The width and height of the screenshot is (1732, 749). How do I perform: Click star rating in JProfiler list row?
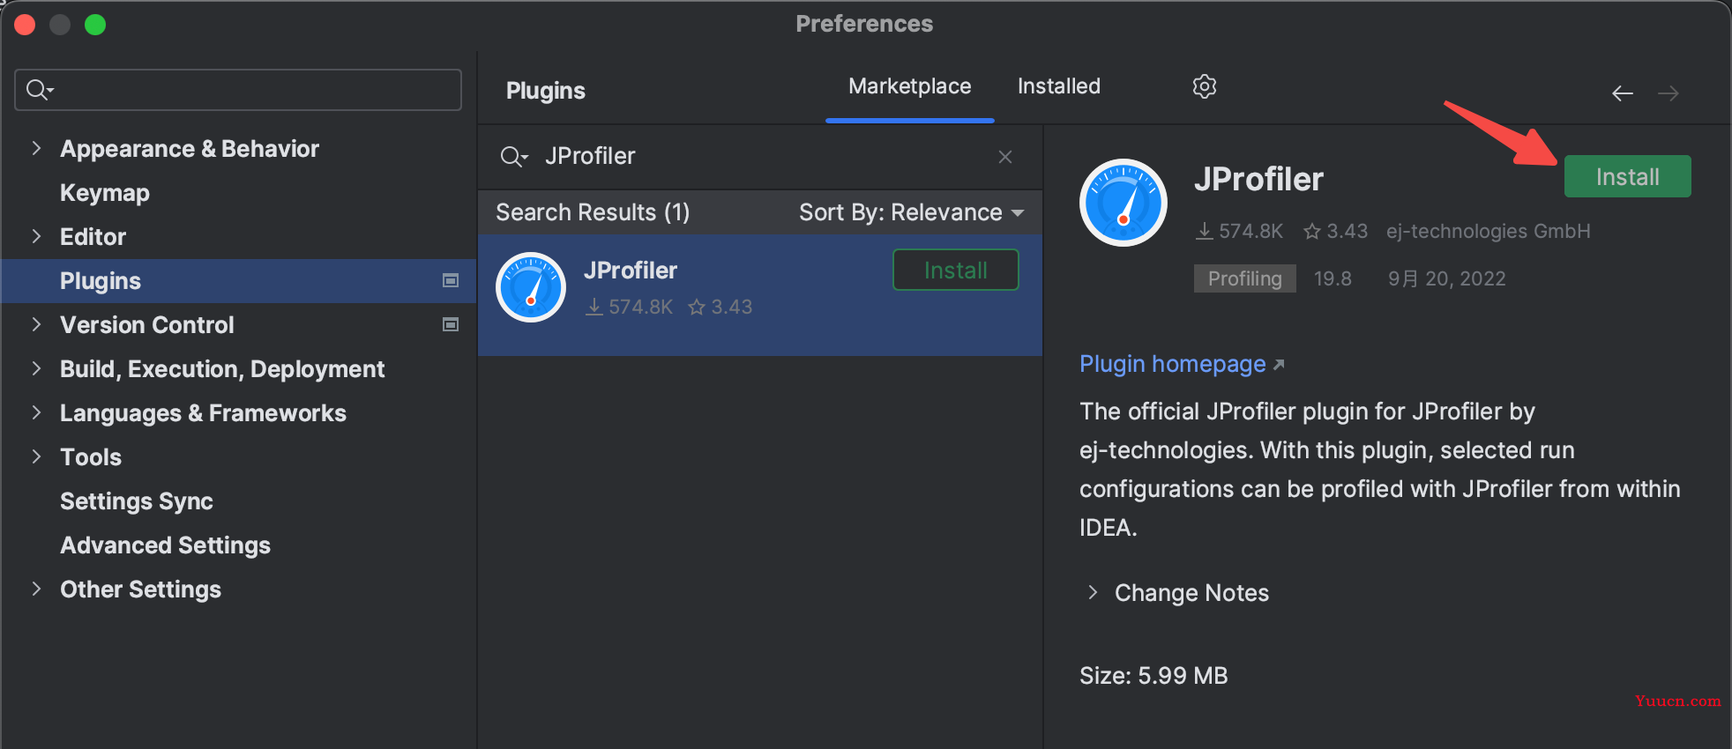coord(720,307)
